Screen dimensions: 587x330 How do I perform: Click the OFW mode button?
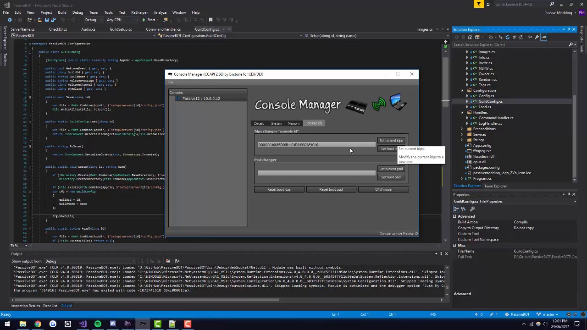click(383, 189)
